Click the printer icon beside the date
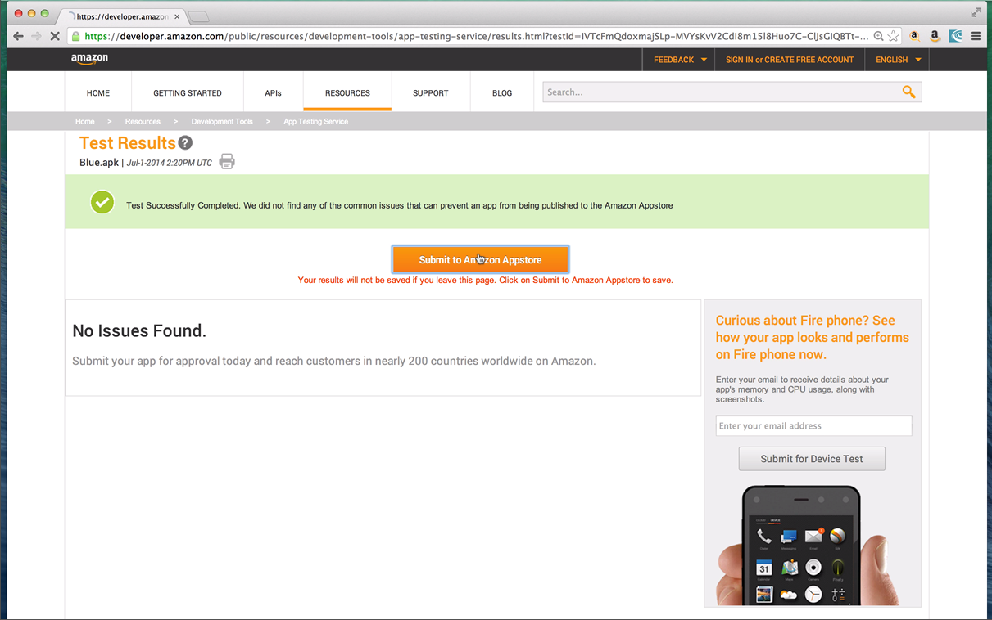 coord(227,161)
